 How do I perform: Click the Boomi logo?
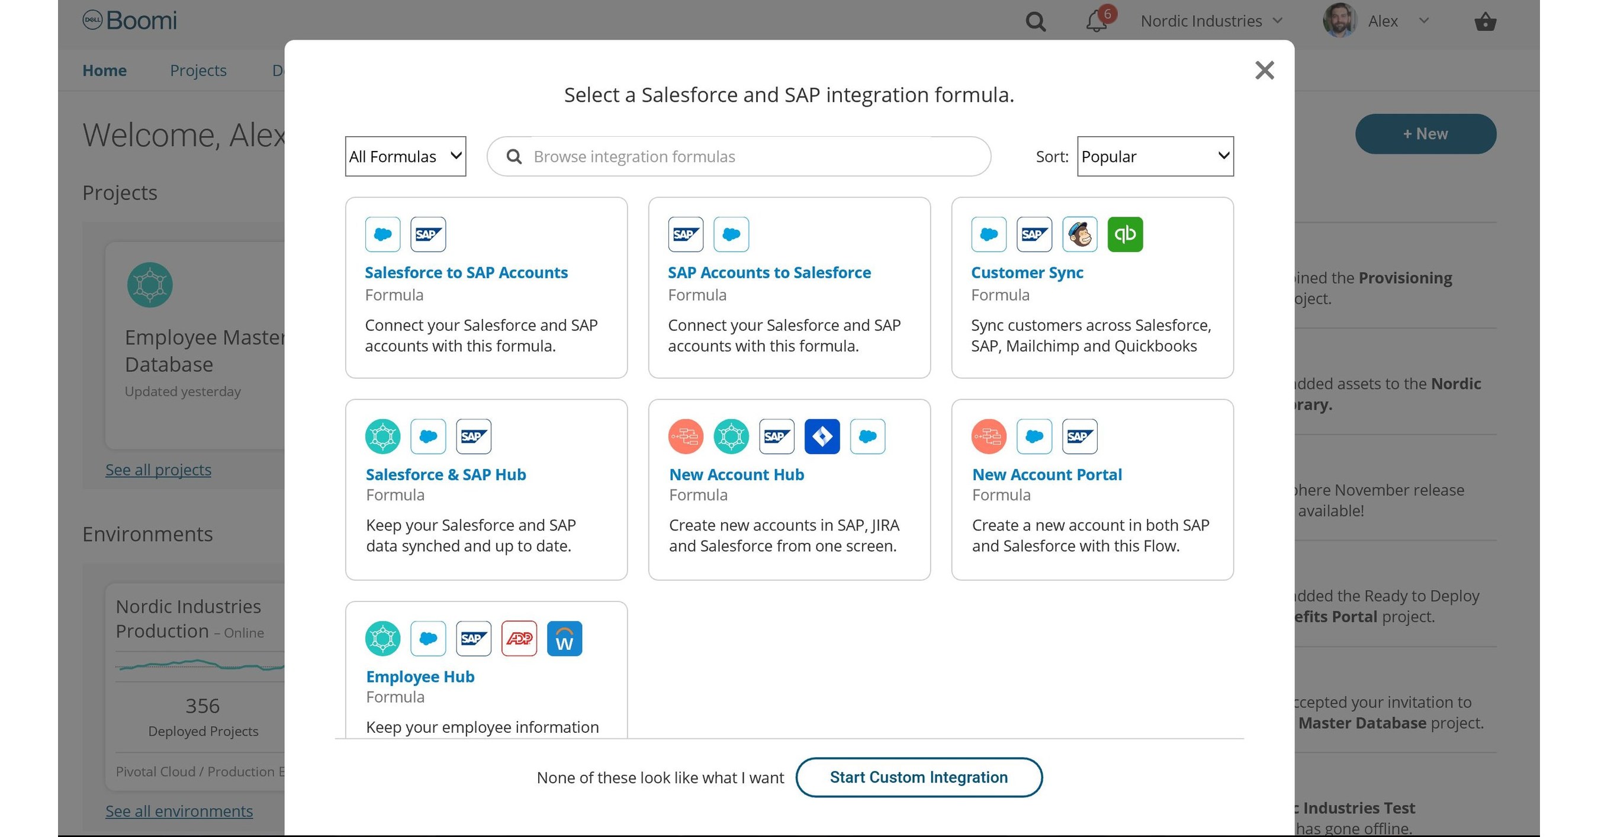tap(130, 21)
